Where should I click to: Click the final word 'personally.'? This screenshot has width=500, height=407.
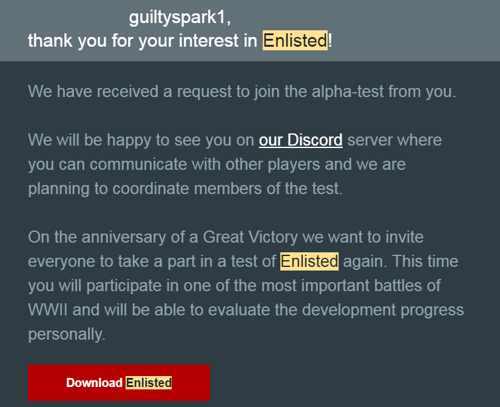click(67, 334)
